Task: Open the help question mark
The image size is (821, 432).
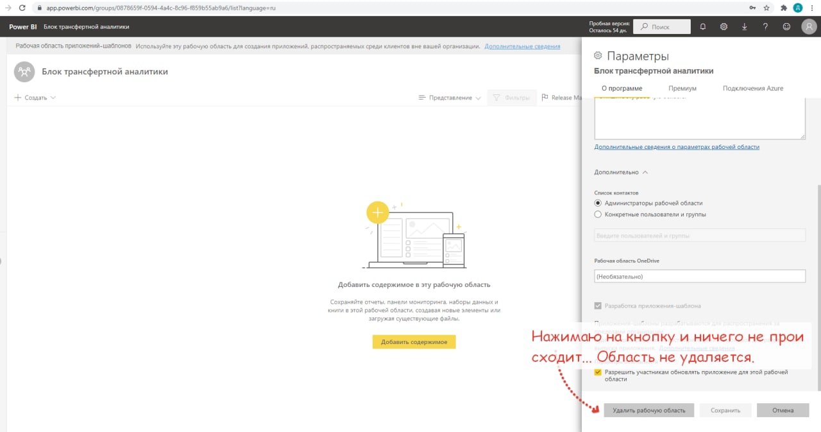Action: tap(765, 27)
